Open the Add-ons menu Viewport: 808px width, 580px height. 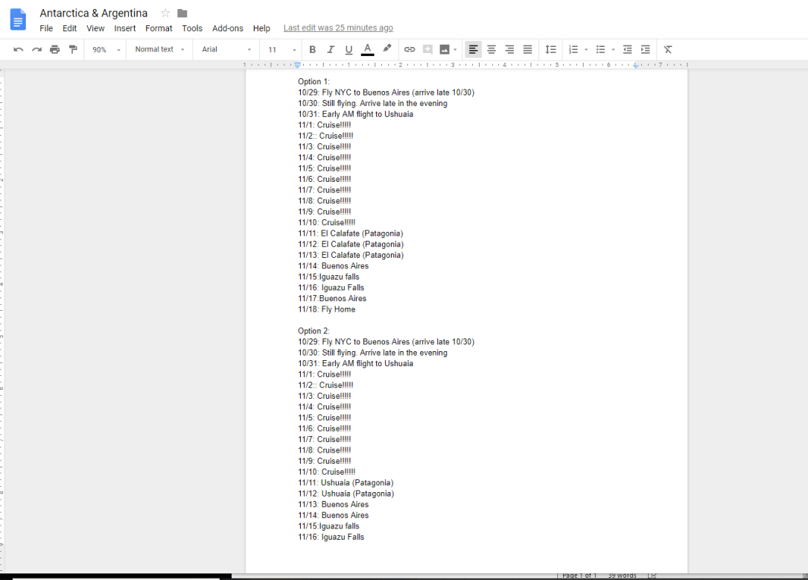coord(227,28)
